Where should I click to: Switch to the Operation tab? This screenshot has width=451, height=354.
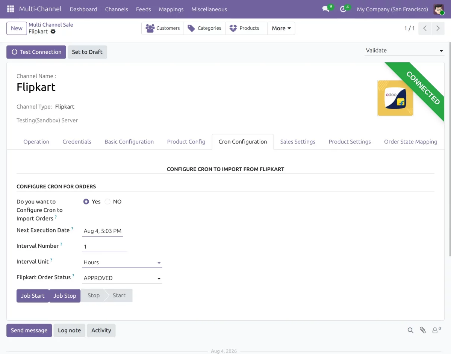point(36,142)
